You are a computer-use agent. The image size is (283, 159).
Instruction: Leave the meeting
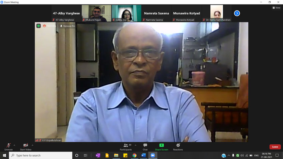click(x=275, y=147)
